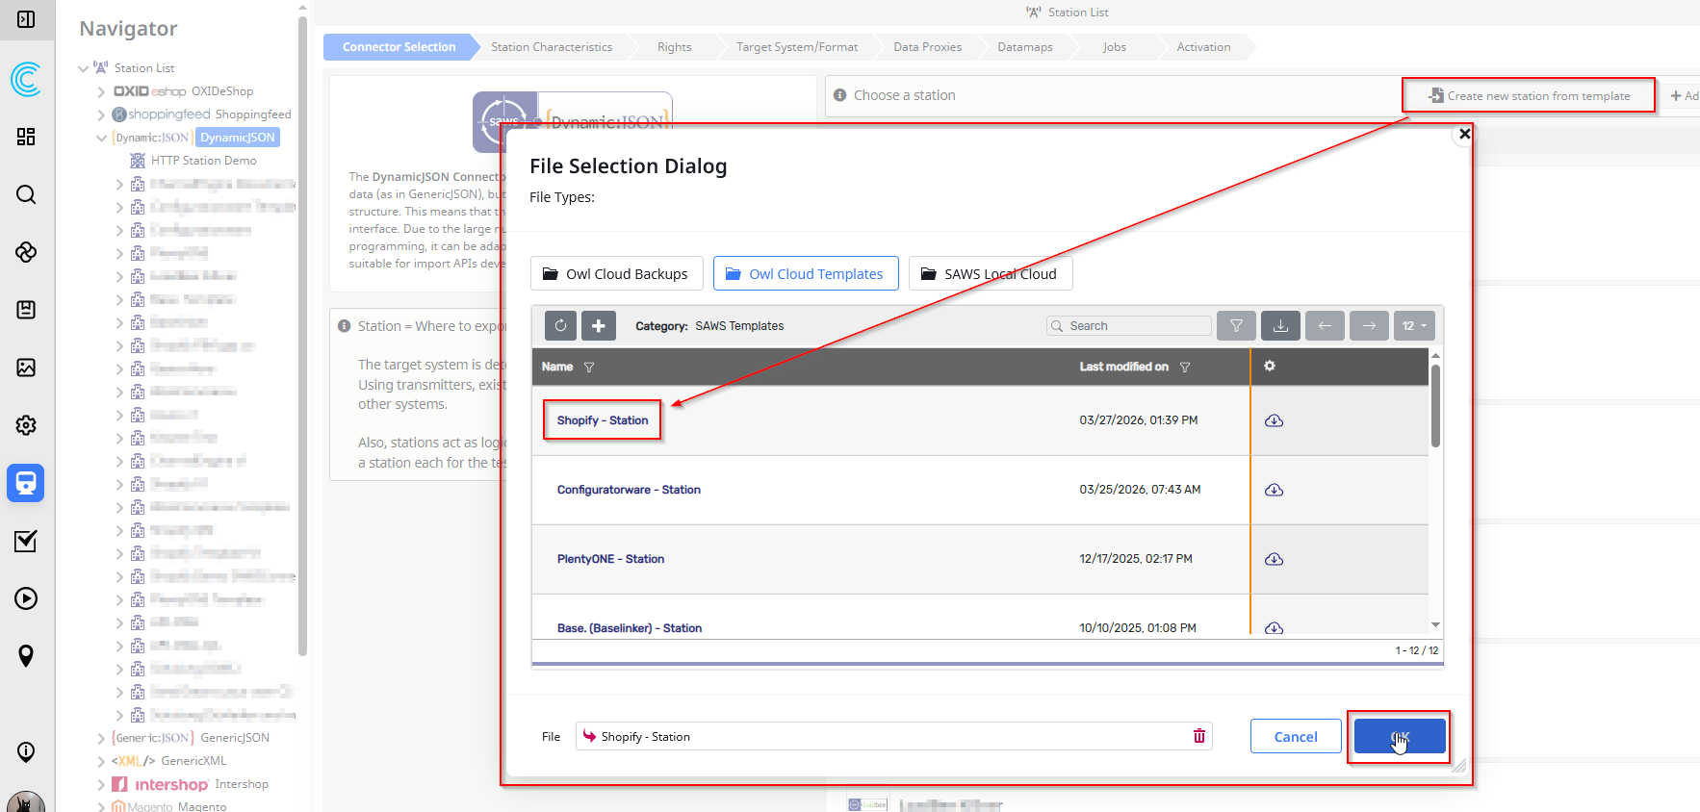Open the page size 12 dropdown
Image resolution: width=1700 pixels, height=812 pixels.
[1414, 326]
